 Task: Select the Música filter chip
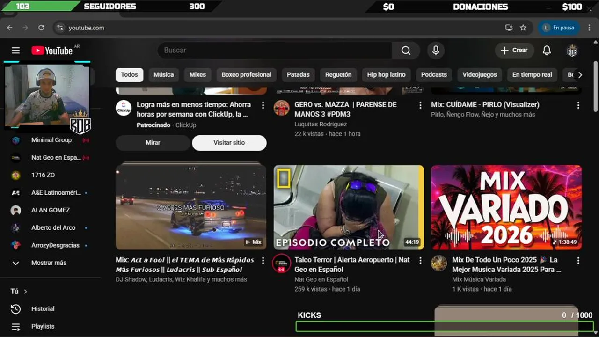click(164, 75)
